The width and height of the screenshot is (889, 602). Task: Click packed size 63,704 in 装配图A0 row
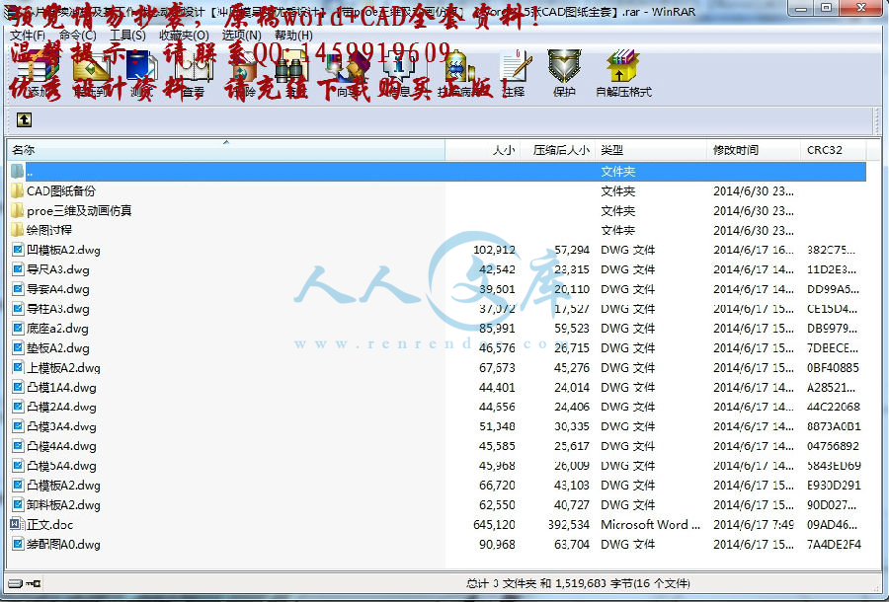pyautogui.click(x=572, y=545)
